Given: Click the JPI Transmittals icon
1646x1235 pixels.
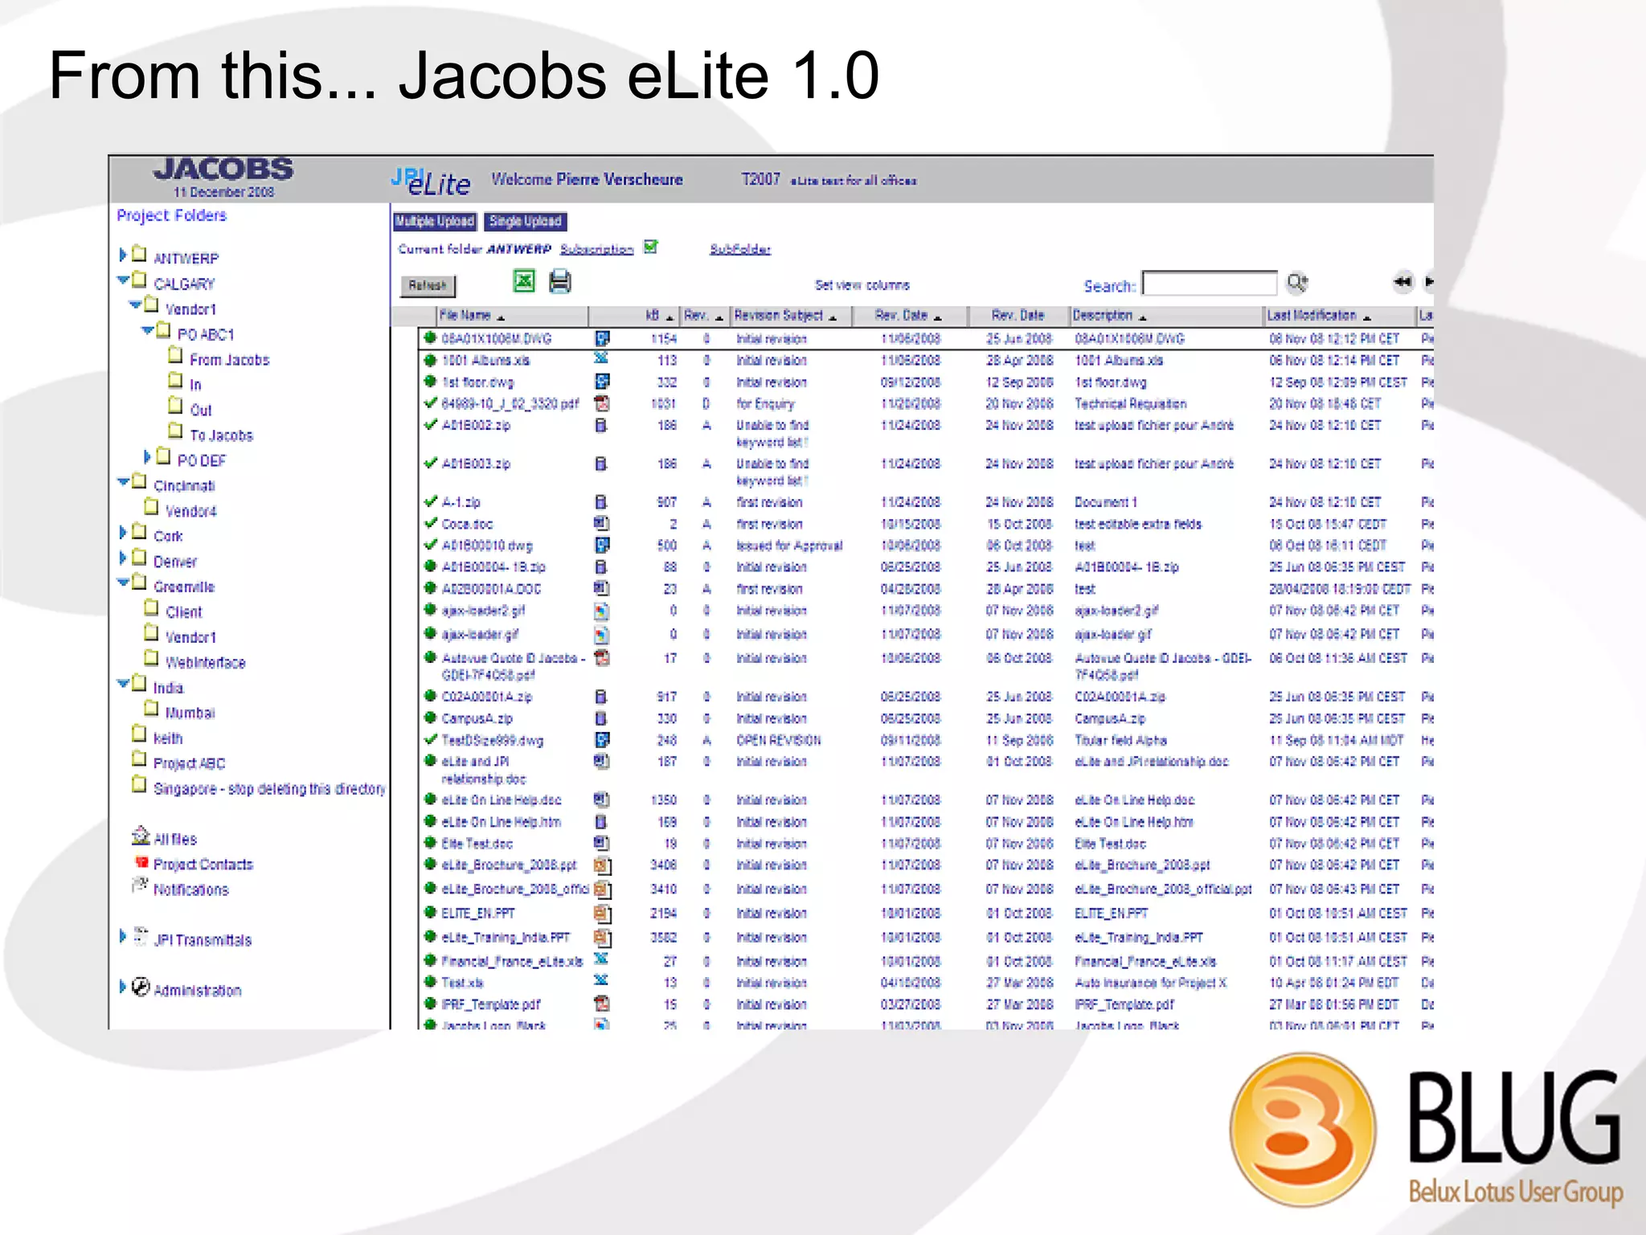Looking at the screenshot, I should pos(141,936).
